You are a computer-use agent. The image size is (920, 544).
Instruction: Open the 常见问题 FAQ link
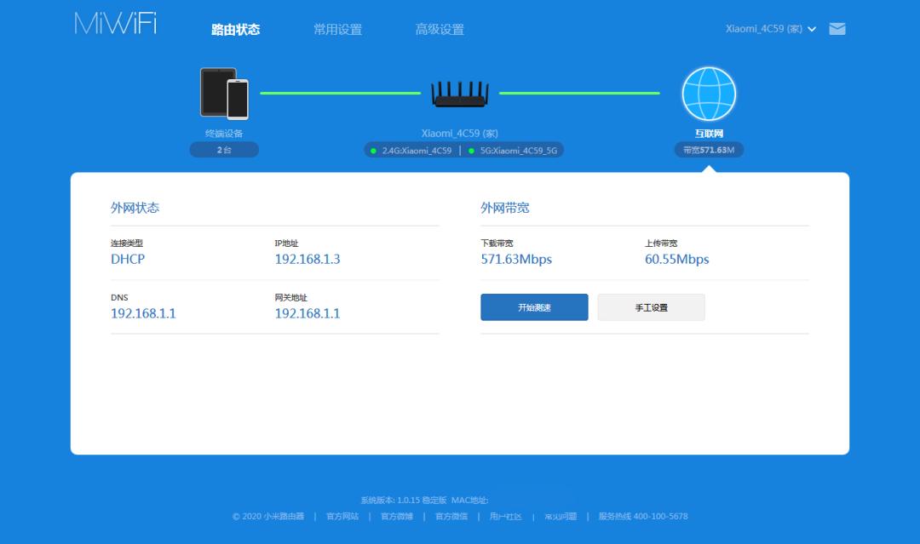tap(562, 516)
